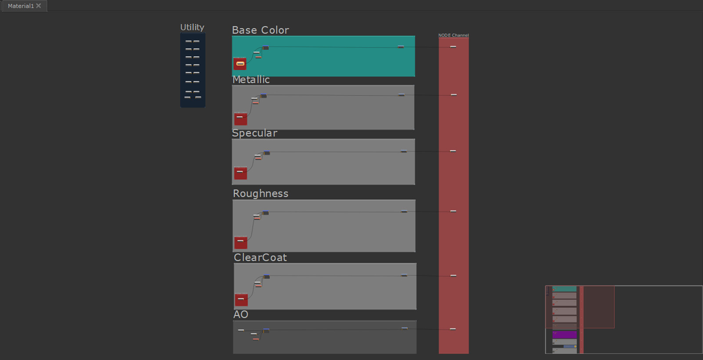The width and height of the screenshot is (703, 360).
Task: Click the teal block in the minimap
Action: click(x=564, y=289)
